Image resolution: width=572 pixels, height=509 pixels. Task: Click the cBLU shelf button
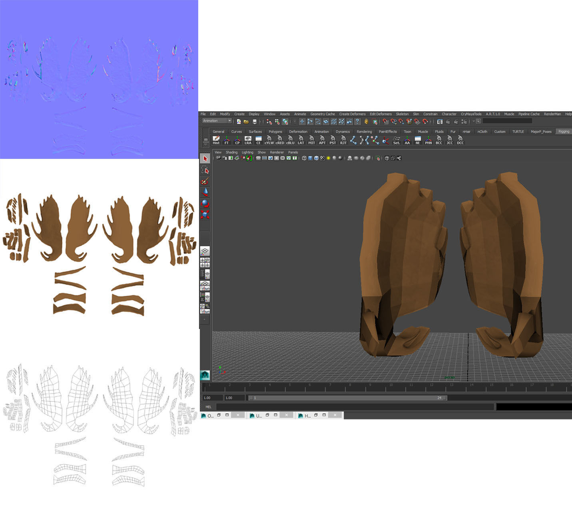click(290, 140)
